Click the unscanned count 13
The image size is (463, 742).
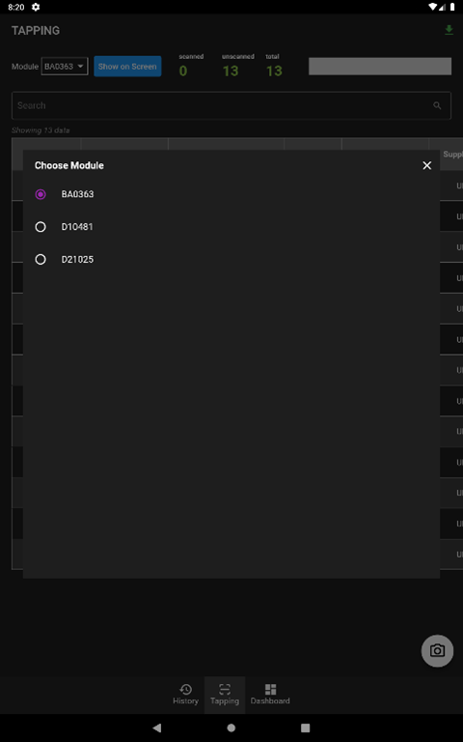tap(231, 71)
